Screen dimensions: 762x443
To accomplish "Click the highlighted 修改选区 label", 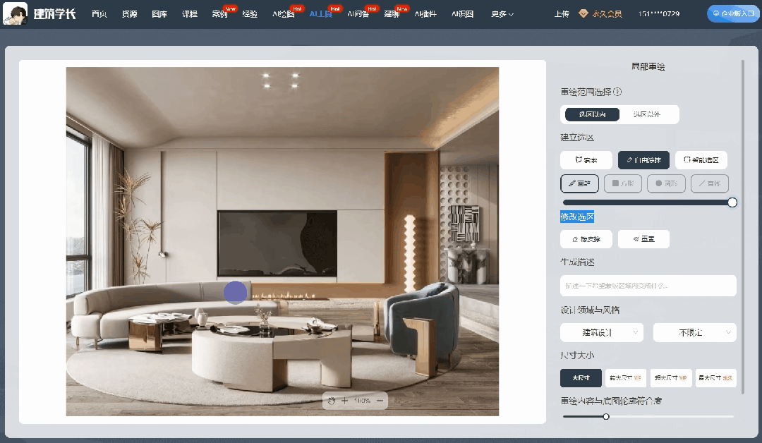I will point(577,217).
